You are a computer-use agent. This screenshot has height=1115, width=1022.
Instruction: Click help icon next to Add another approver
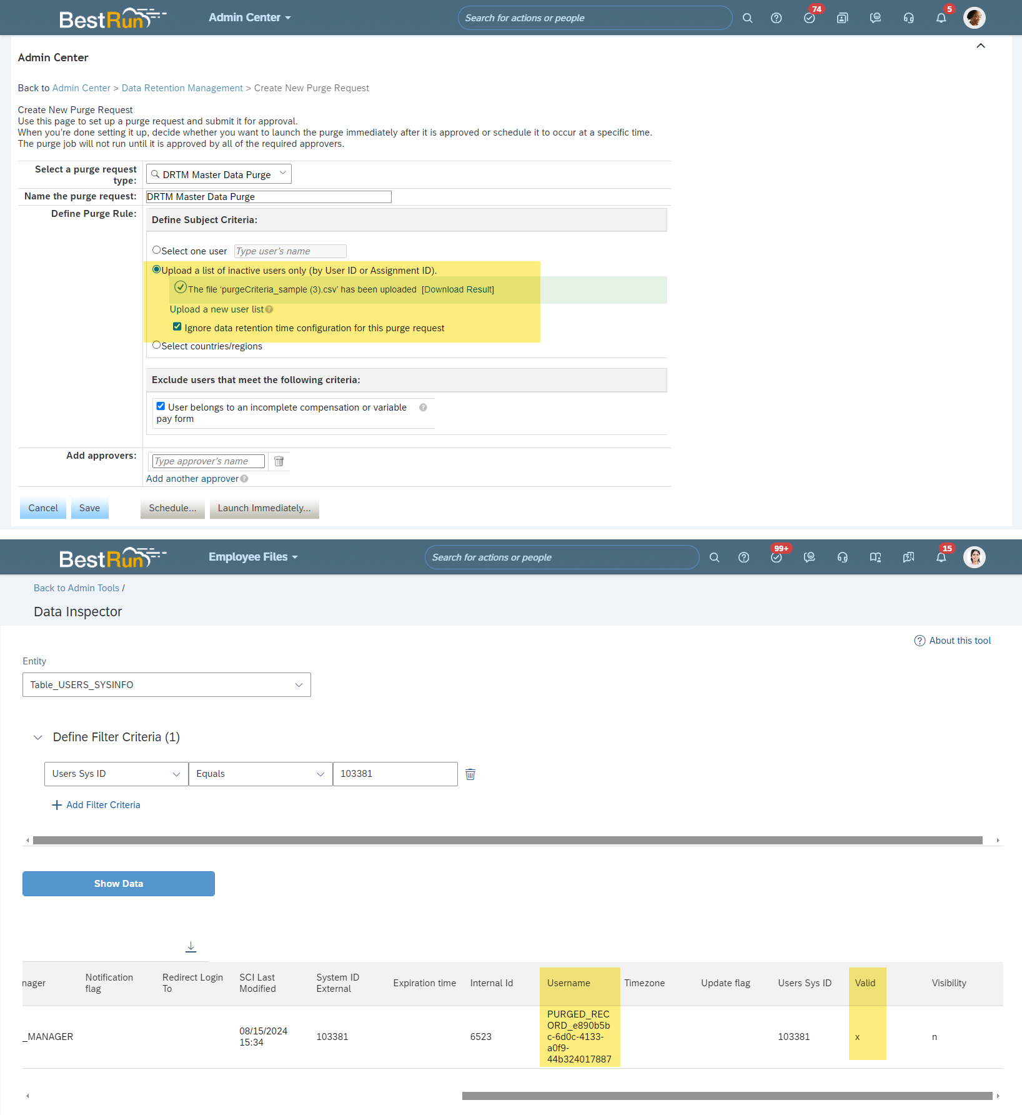(x=244, y=479)
